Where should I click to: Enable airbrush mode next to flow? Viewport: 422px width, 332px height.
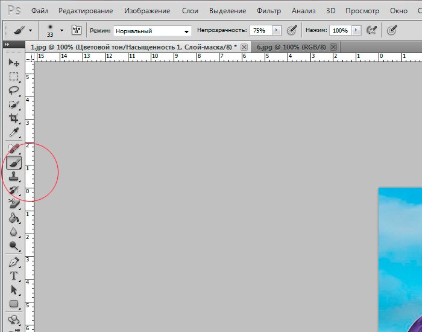(x=372, y=30)
